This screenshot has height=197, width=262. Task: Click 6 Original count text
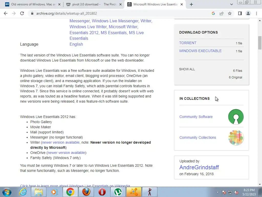pyautogui.click(x=235, y=77)
